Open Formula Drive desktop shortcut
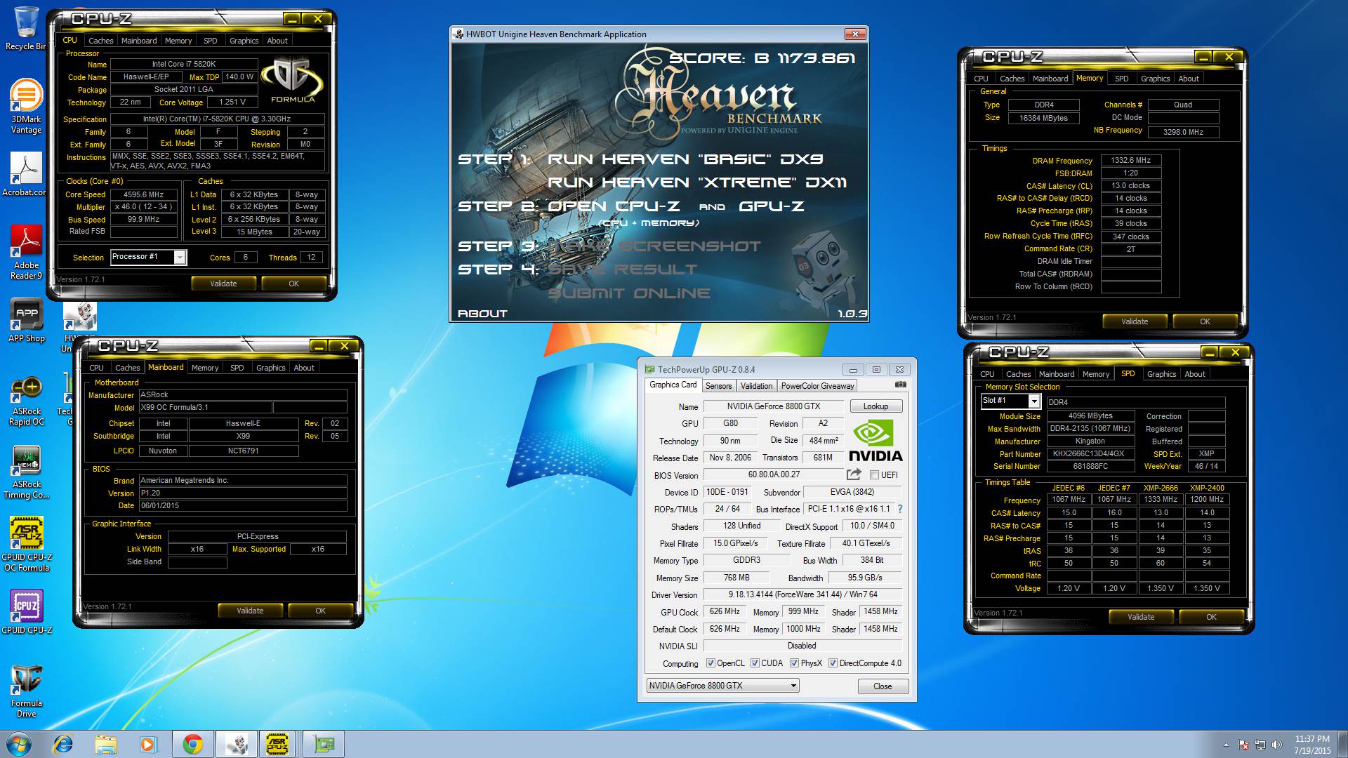 pos(27,691)
